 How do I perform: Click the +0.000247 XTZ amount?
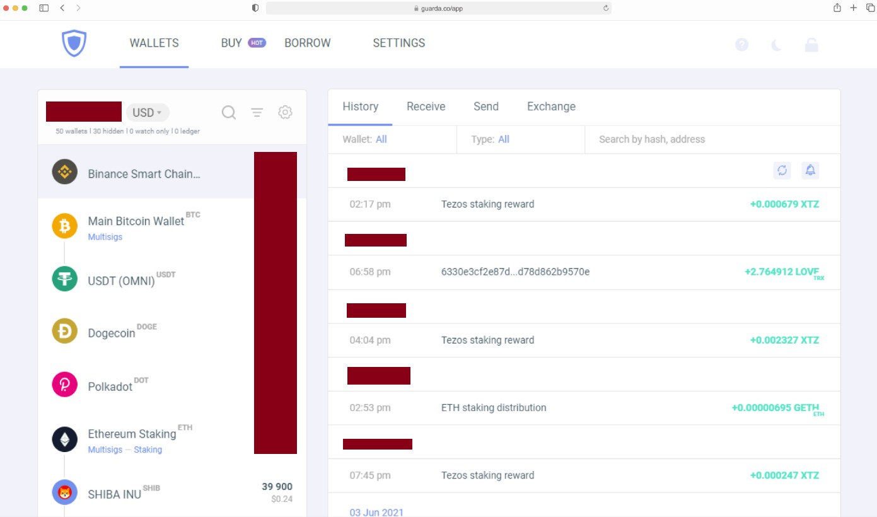784,475
